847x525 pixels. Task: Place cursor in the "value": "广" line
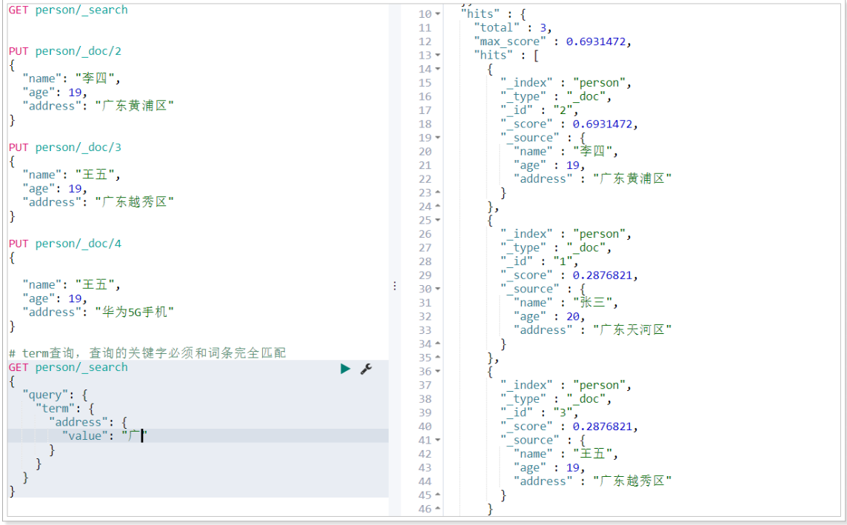point(198,436)
